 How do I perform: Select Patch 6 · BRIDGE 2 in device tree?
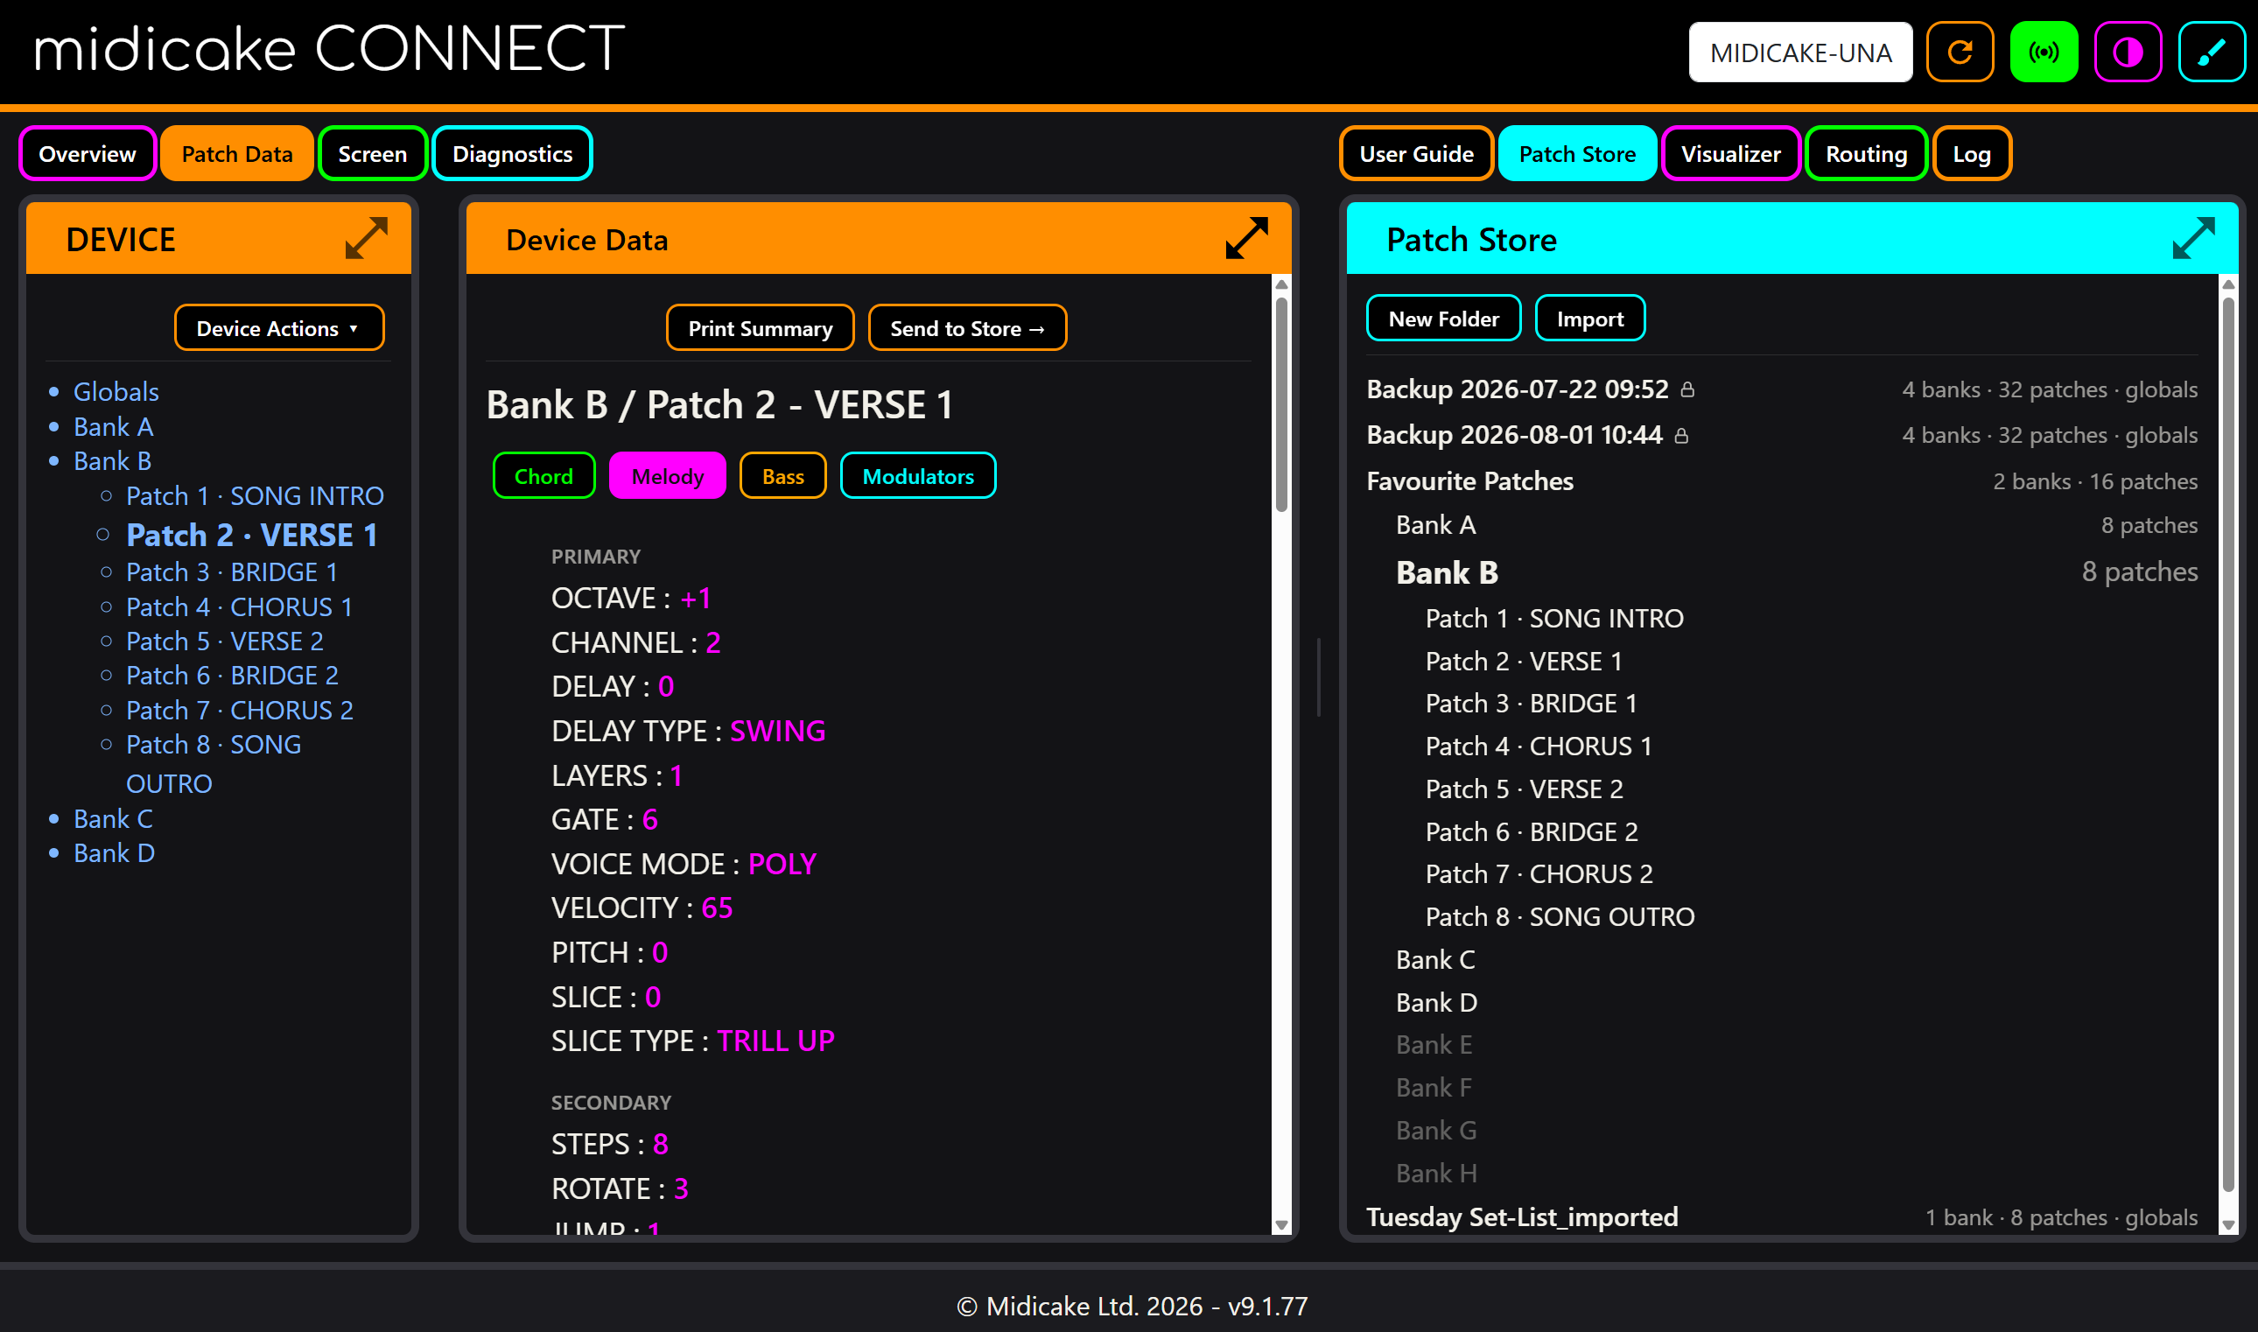[x=232, y=675]
